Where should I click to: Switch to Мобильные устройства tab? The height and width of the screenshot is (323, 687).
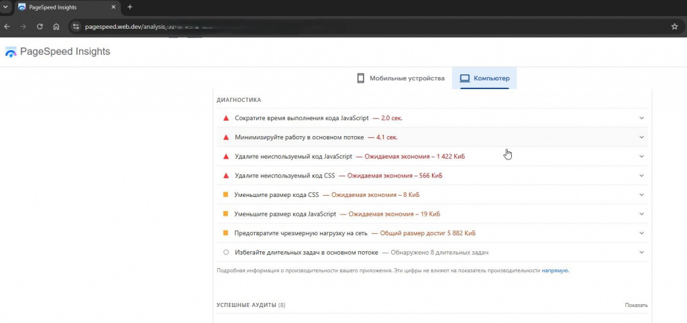[401, 78]
